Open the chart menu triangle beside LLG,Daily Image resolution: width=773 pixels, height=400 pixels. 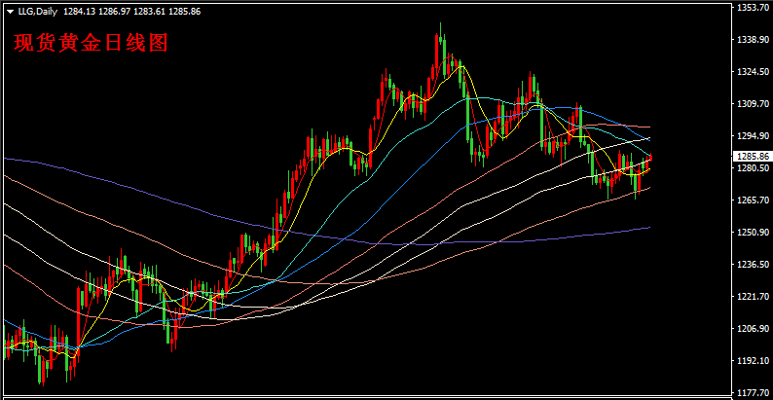coord(11,12)
